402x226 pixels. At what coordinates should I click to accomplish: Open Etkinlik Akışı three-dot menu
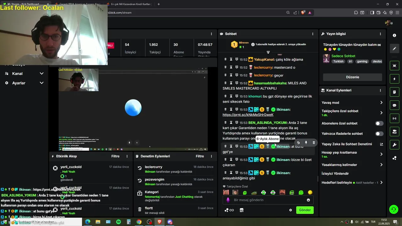pyautogui.click(x=127, y=156)
